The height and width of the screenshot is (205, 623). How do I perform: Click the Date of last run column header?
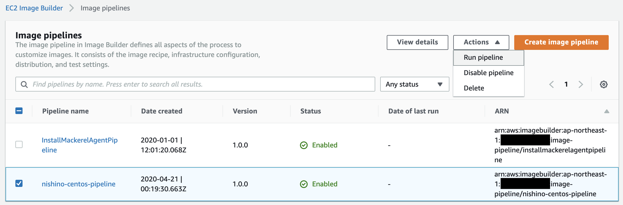413,111
